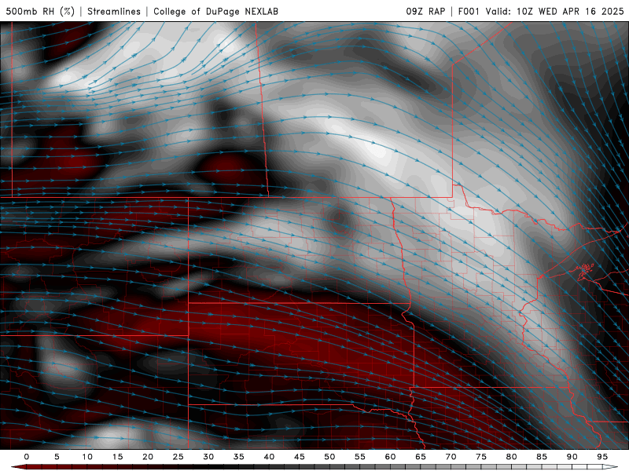This screenshot has width=629, height=471.
Task: Click the "30" tick label on the color scale
Action: pos(208,457)
